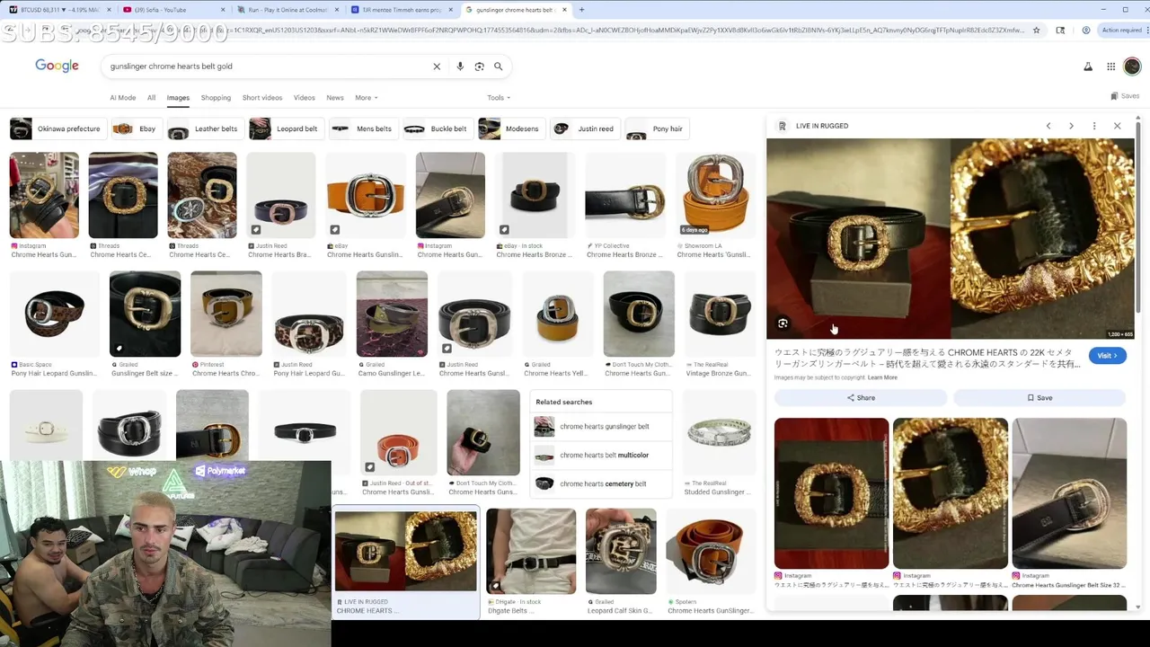Click in the Google search input field
Viewport: 1150px width, 647px height.
[x=265, y=66]
